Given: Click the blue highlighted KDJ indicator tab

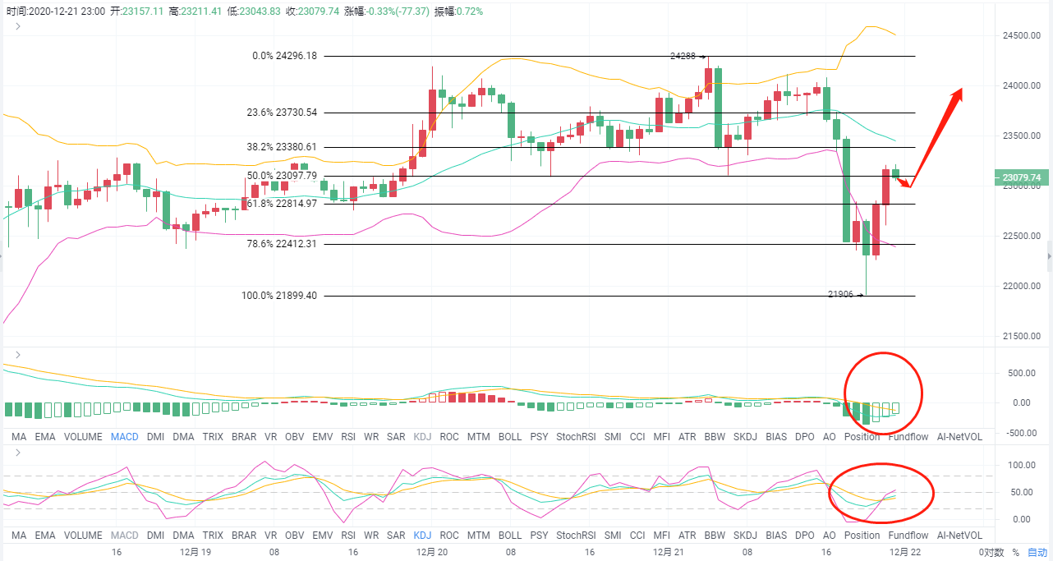Looking at the screenshot, I should click(423, 535).
